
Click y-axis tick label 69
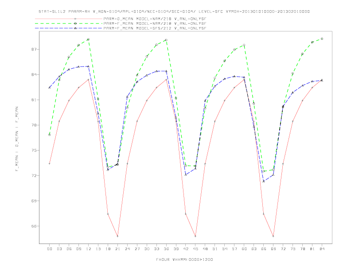pos(34,201)
